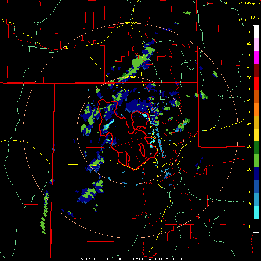Click the legend value '50'

coord(249,77)
